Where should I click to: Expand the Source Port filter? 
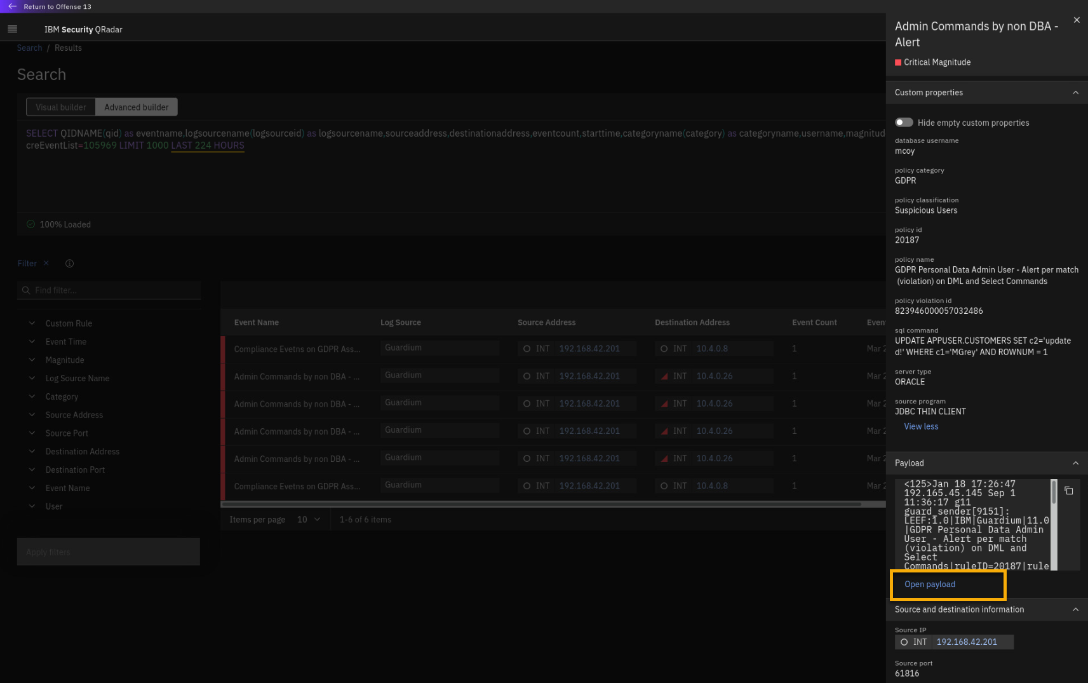tap(32, 433)
